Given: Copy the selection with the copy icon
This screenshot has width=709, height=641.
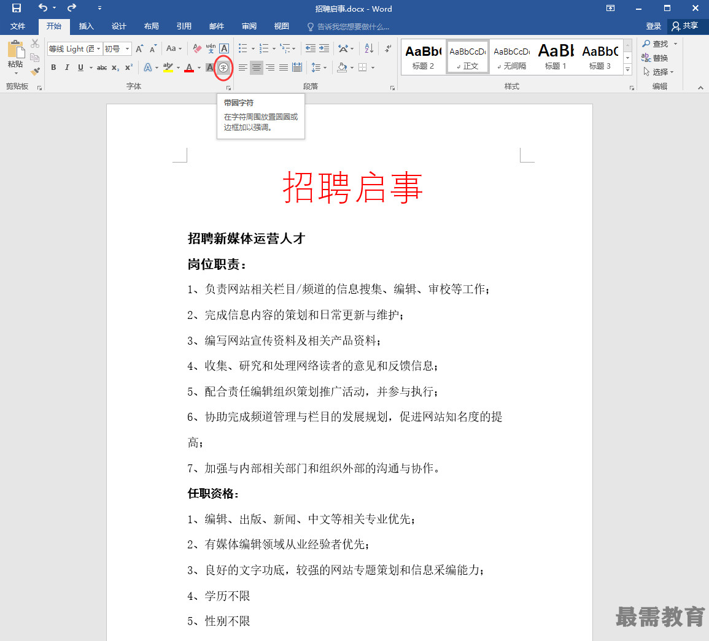Looking at the screenshot, I should point(35,58).
